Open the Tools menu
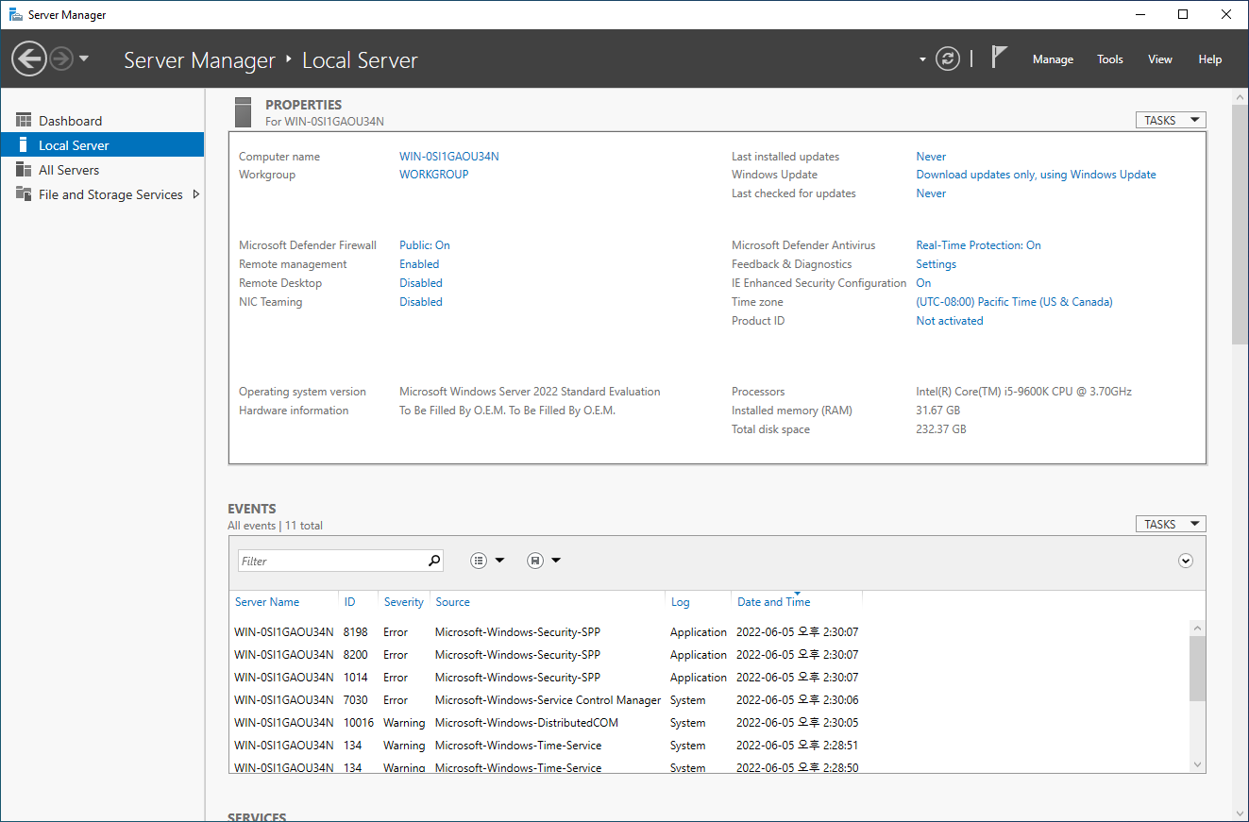This screenshot has height=822, width=1249. (1110, 59)
